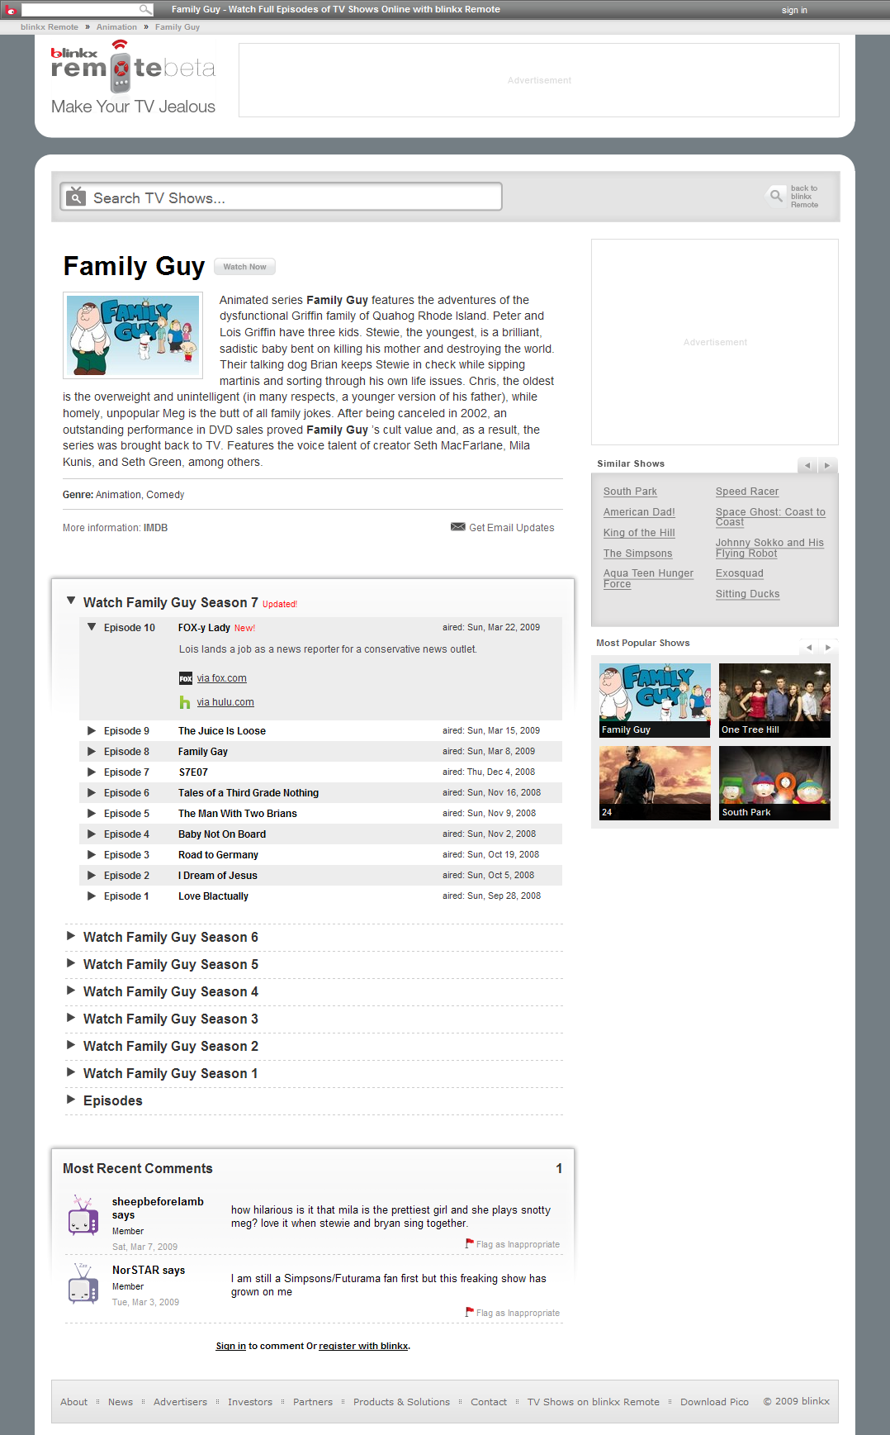Click the red flag icon on NorSTAR's comment

[470, 1312]
